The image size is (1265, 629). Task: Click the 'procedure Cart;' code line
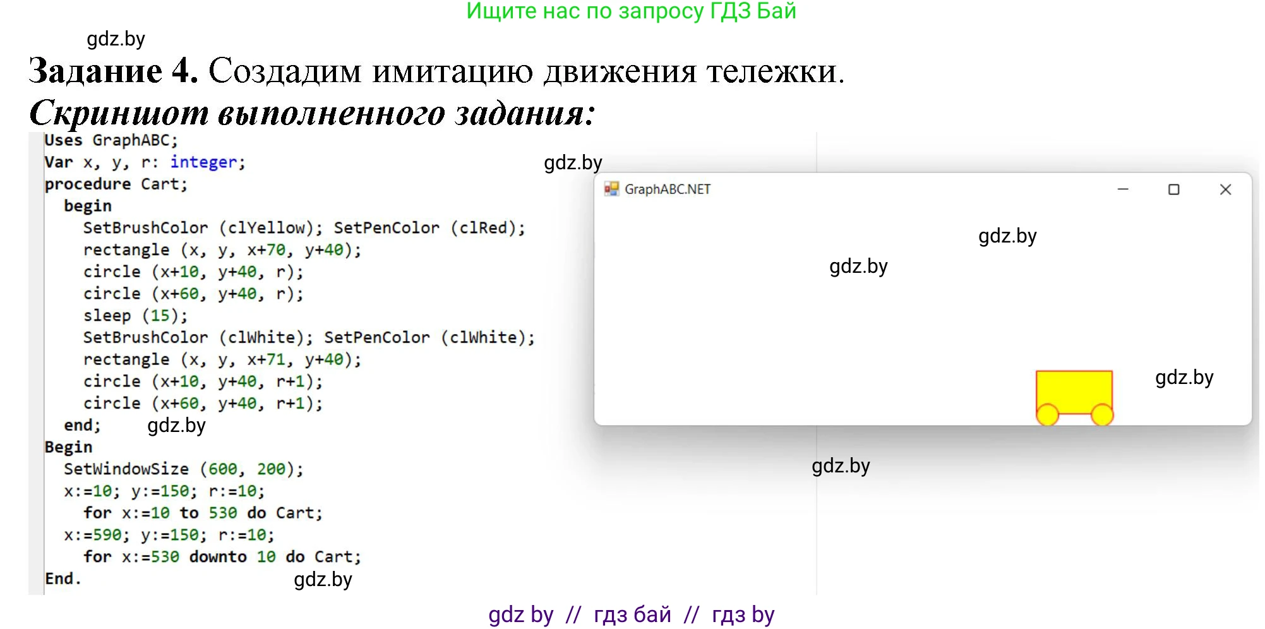[x=116, y=184]
